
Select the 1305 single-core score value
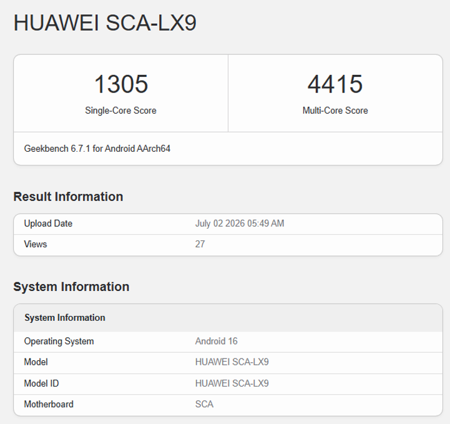pyautogui.click(x=121, y=84)
